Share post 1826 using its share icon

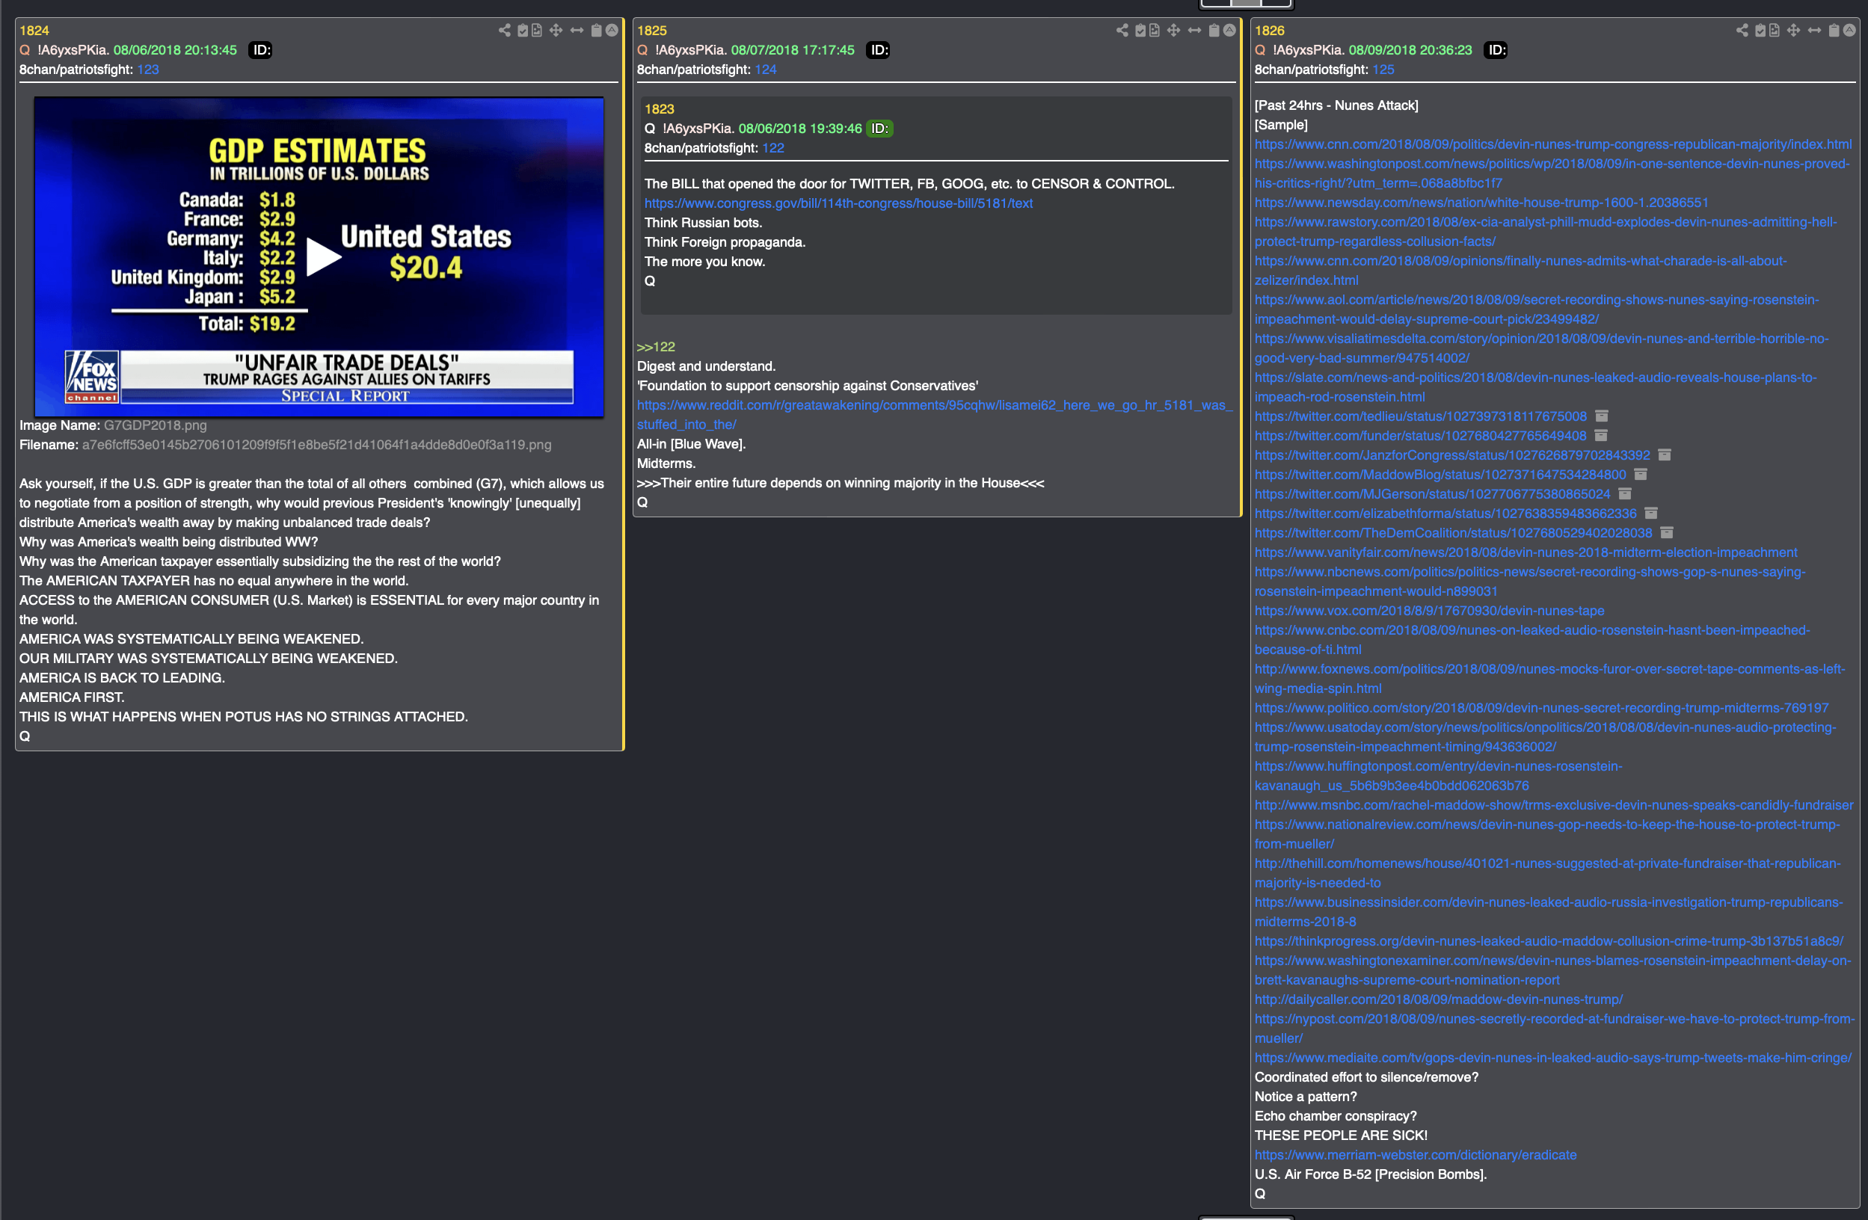click(1742, 31)
